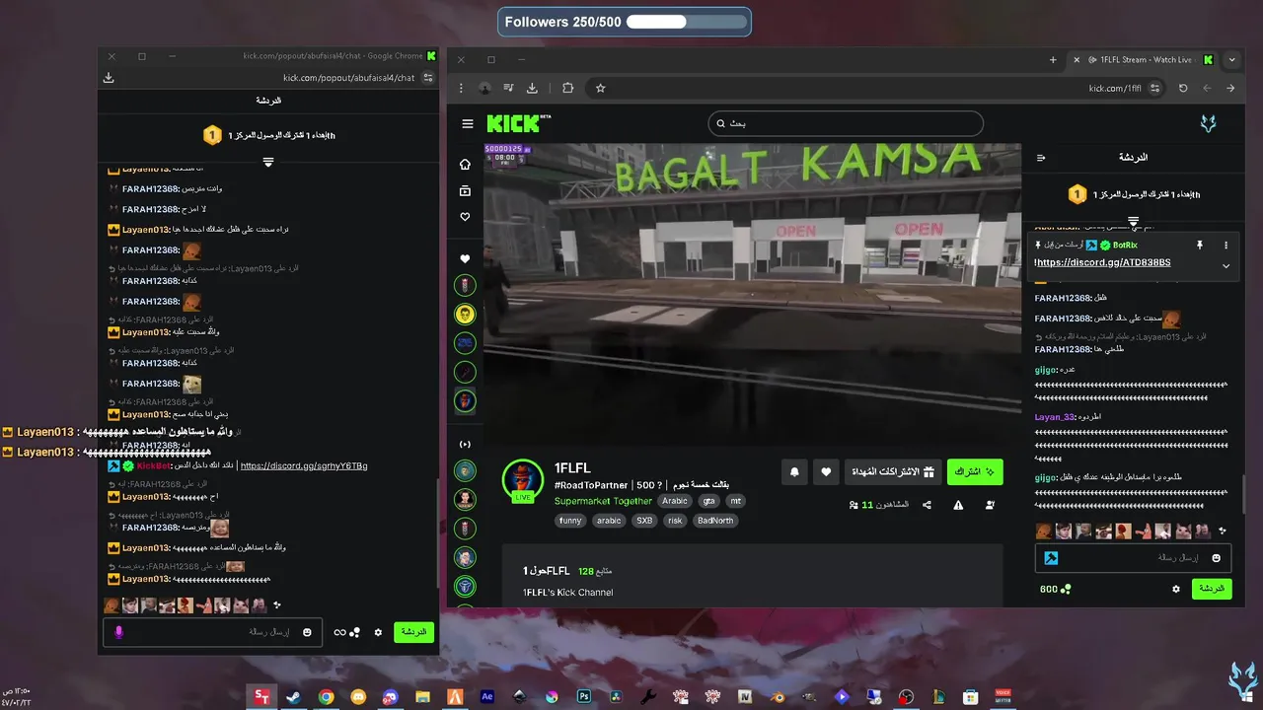Collapse the stream chat panel
Image resolution: width=1263 pixels, height=710 pixels.
[x=1041, y=158]
